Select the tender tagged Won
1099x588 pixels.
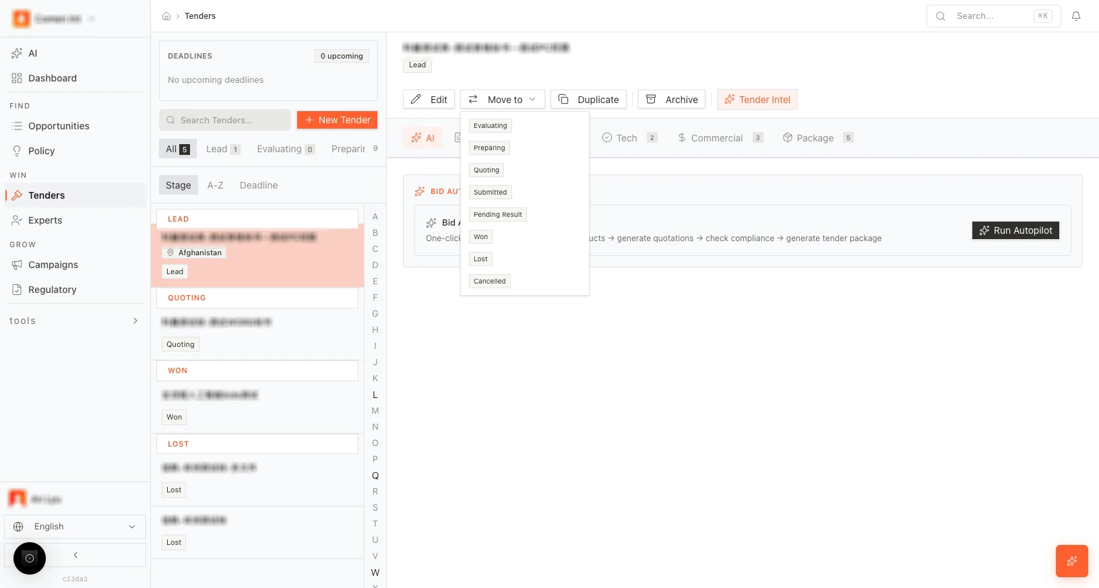[x=257, y=407]
